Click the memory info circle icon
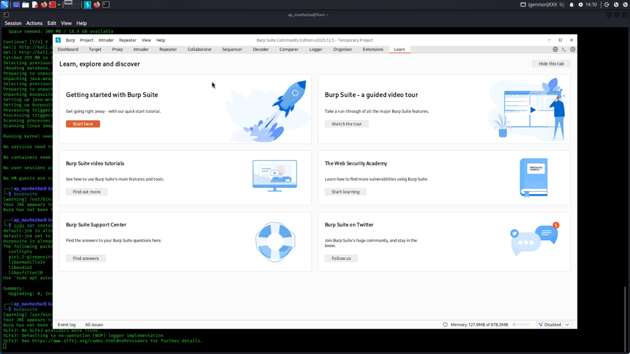Viewport: 630px width, 354px height. tap(445, 324)
